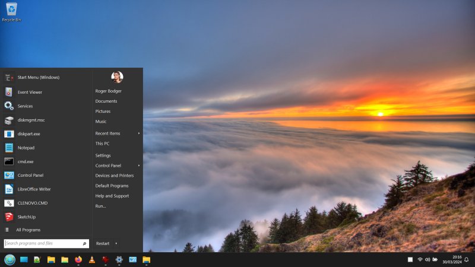
Task: Open Services from the start menu
Action: pyautogui.click(x=25, y=106)
